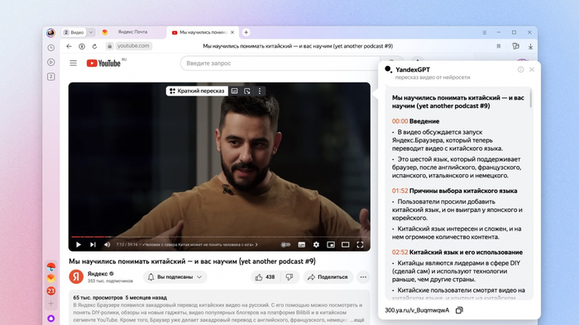Open the three-dot menu on video overlay
This screenshot has width=579, height=325.
pos(260,91)
